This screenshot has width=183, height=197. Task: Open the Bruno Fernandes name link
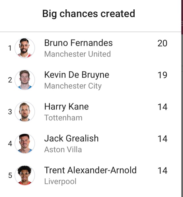[78, 43]
